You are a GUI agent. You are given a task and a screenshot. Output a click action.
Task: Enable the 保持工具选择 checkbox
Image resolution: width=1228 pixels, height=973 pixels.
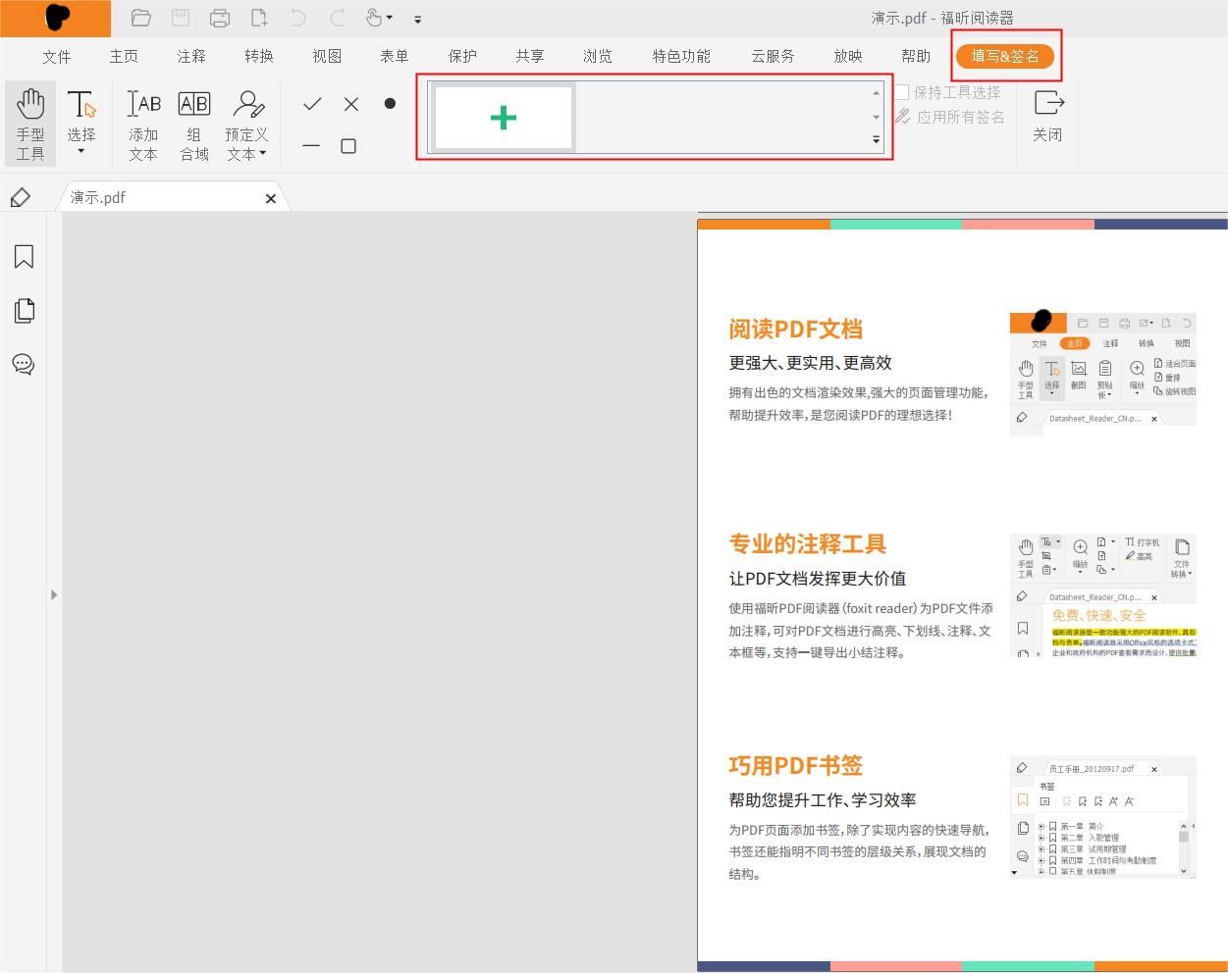click(901, 92)
